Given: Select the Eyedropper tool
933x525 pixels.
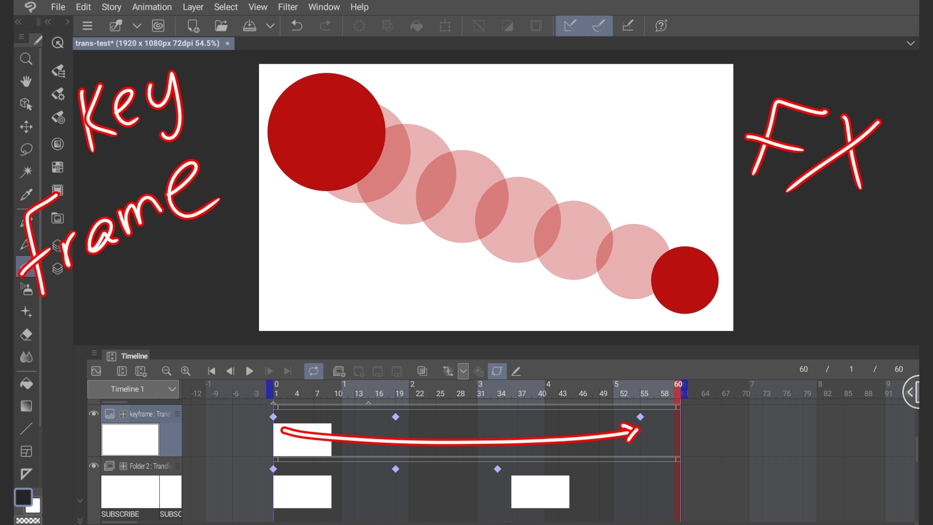Looking at the screenshot, I should (x=26, y=195).
